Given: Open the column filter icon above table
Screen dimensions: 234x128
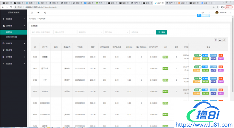Looking at the screenshot, I should [216, 40].
